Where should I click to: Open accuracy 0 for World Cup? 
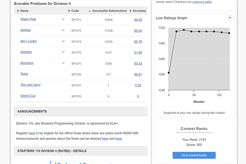click(138, 96)
